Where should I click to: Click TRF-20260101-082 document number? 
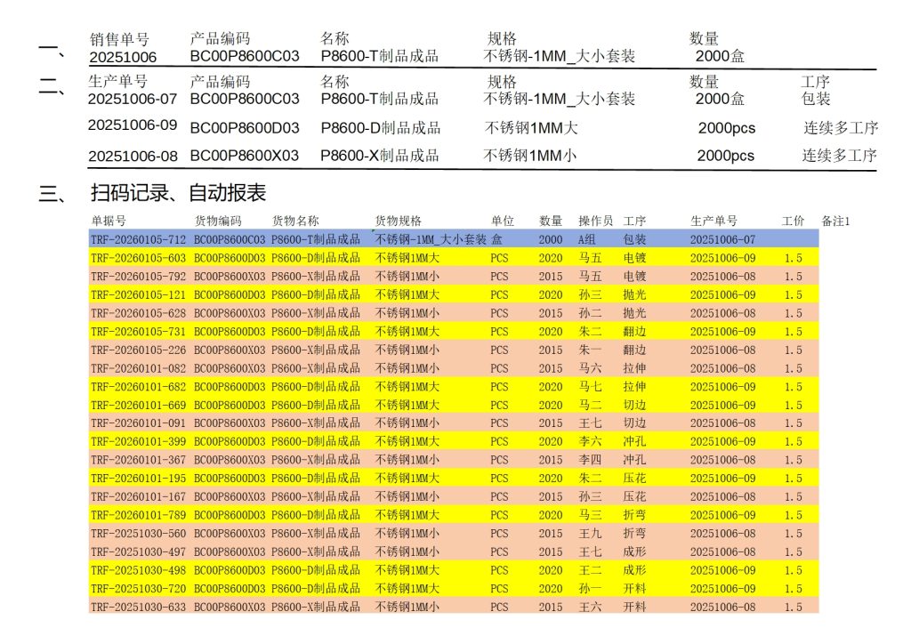click(138, 368)
